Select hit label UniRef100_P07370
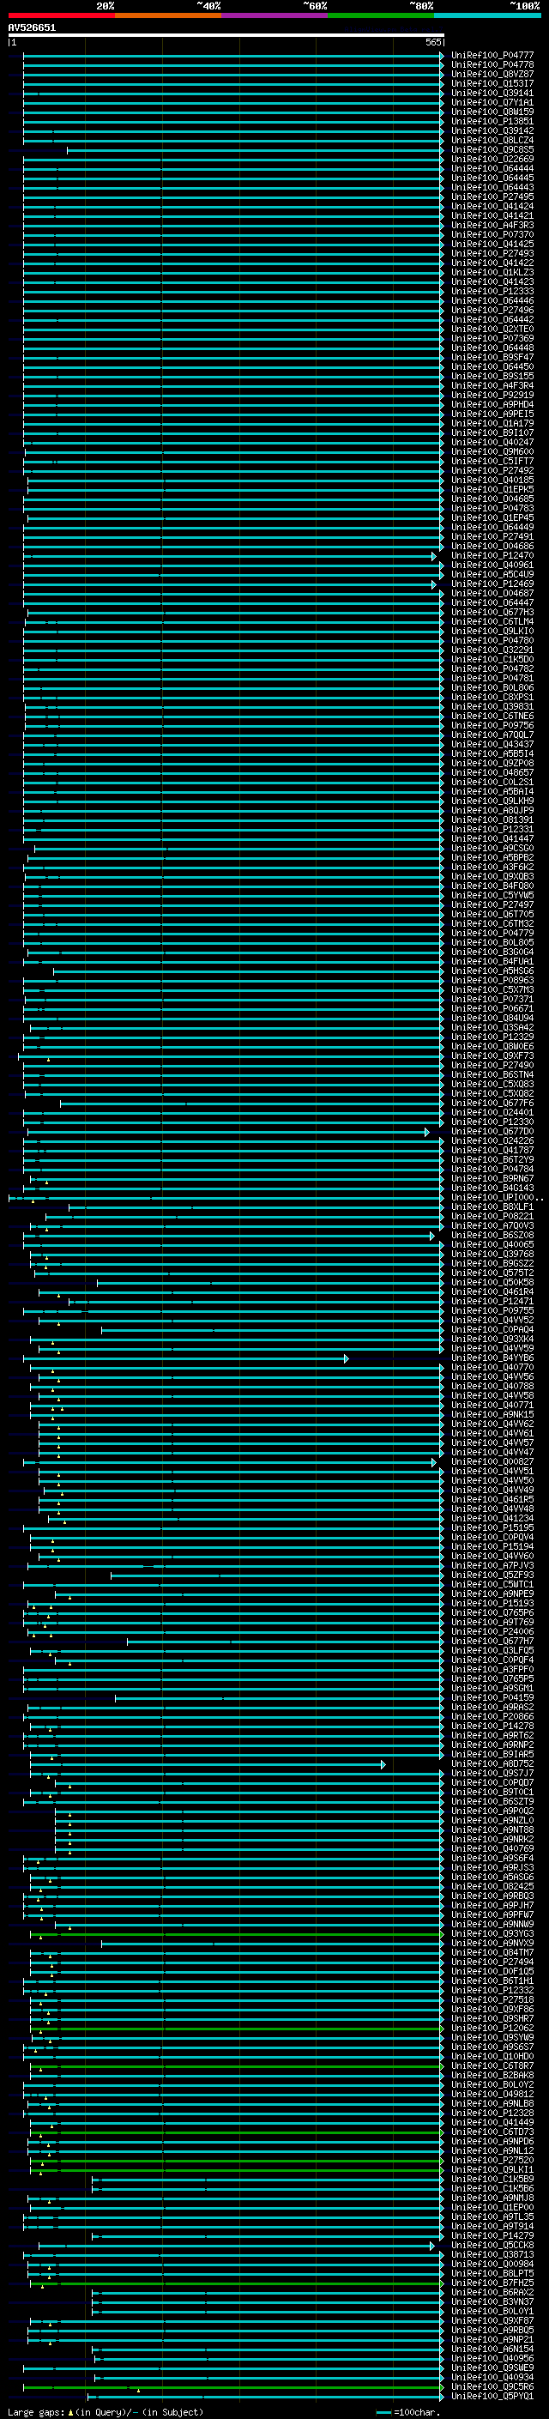The height and width of the screenshot is (2419, 549). (492, 235)
